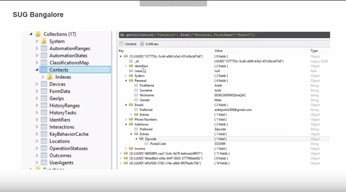
Task: Click the Collections (17) folder icon
Action: pyautogui.click(x=38, y=34)
